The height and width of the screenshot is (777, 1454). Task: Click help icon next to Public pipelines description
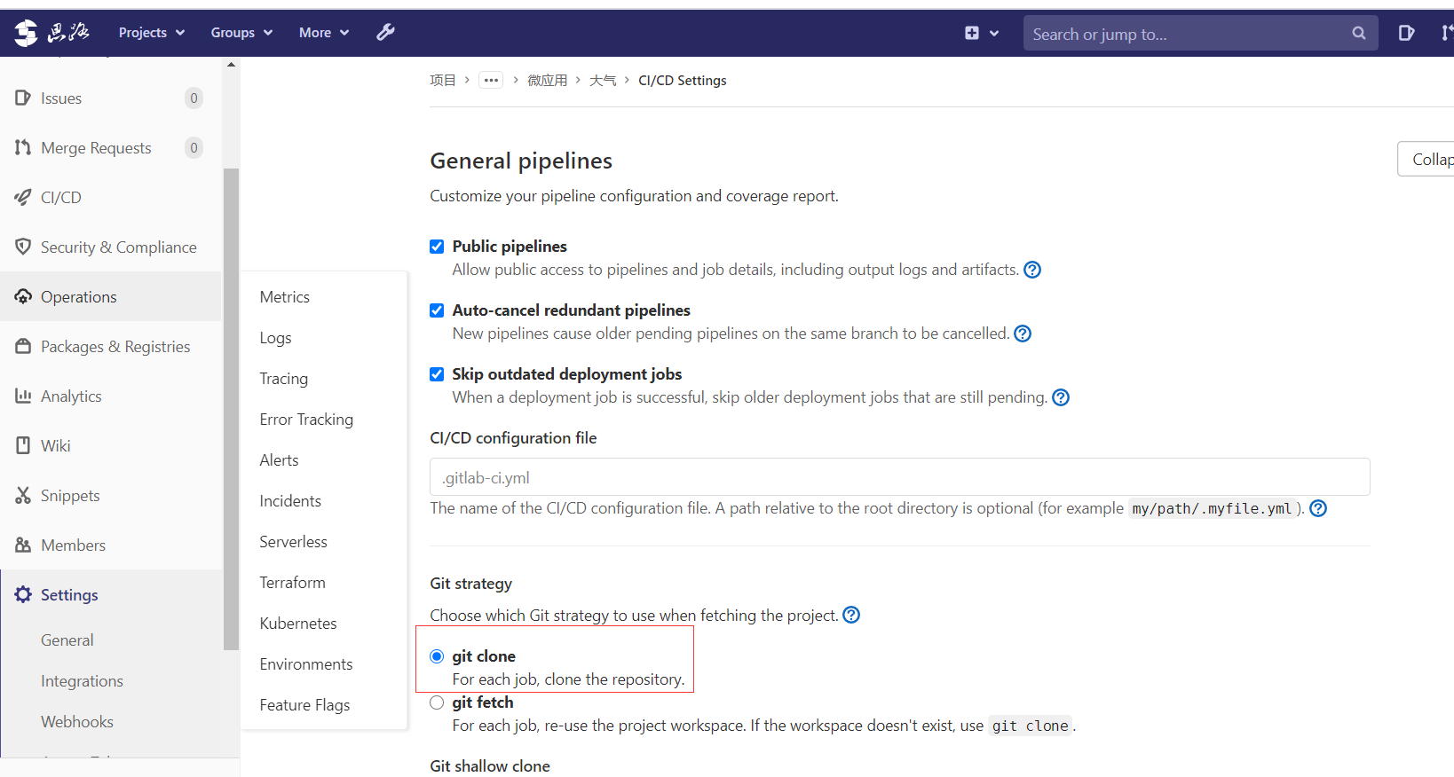1032,270
